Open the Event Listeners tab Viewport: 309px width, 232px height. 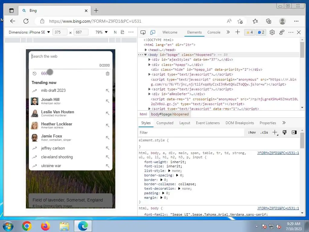click(x=208, y=123)
